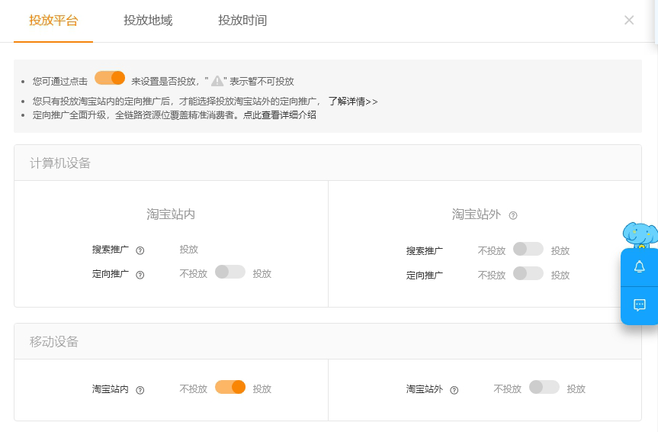Screen dimensions: 658x432
Task: Click help icon beside 淘宝站内 搜索推广
Action: point(140,250)
